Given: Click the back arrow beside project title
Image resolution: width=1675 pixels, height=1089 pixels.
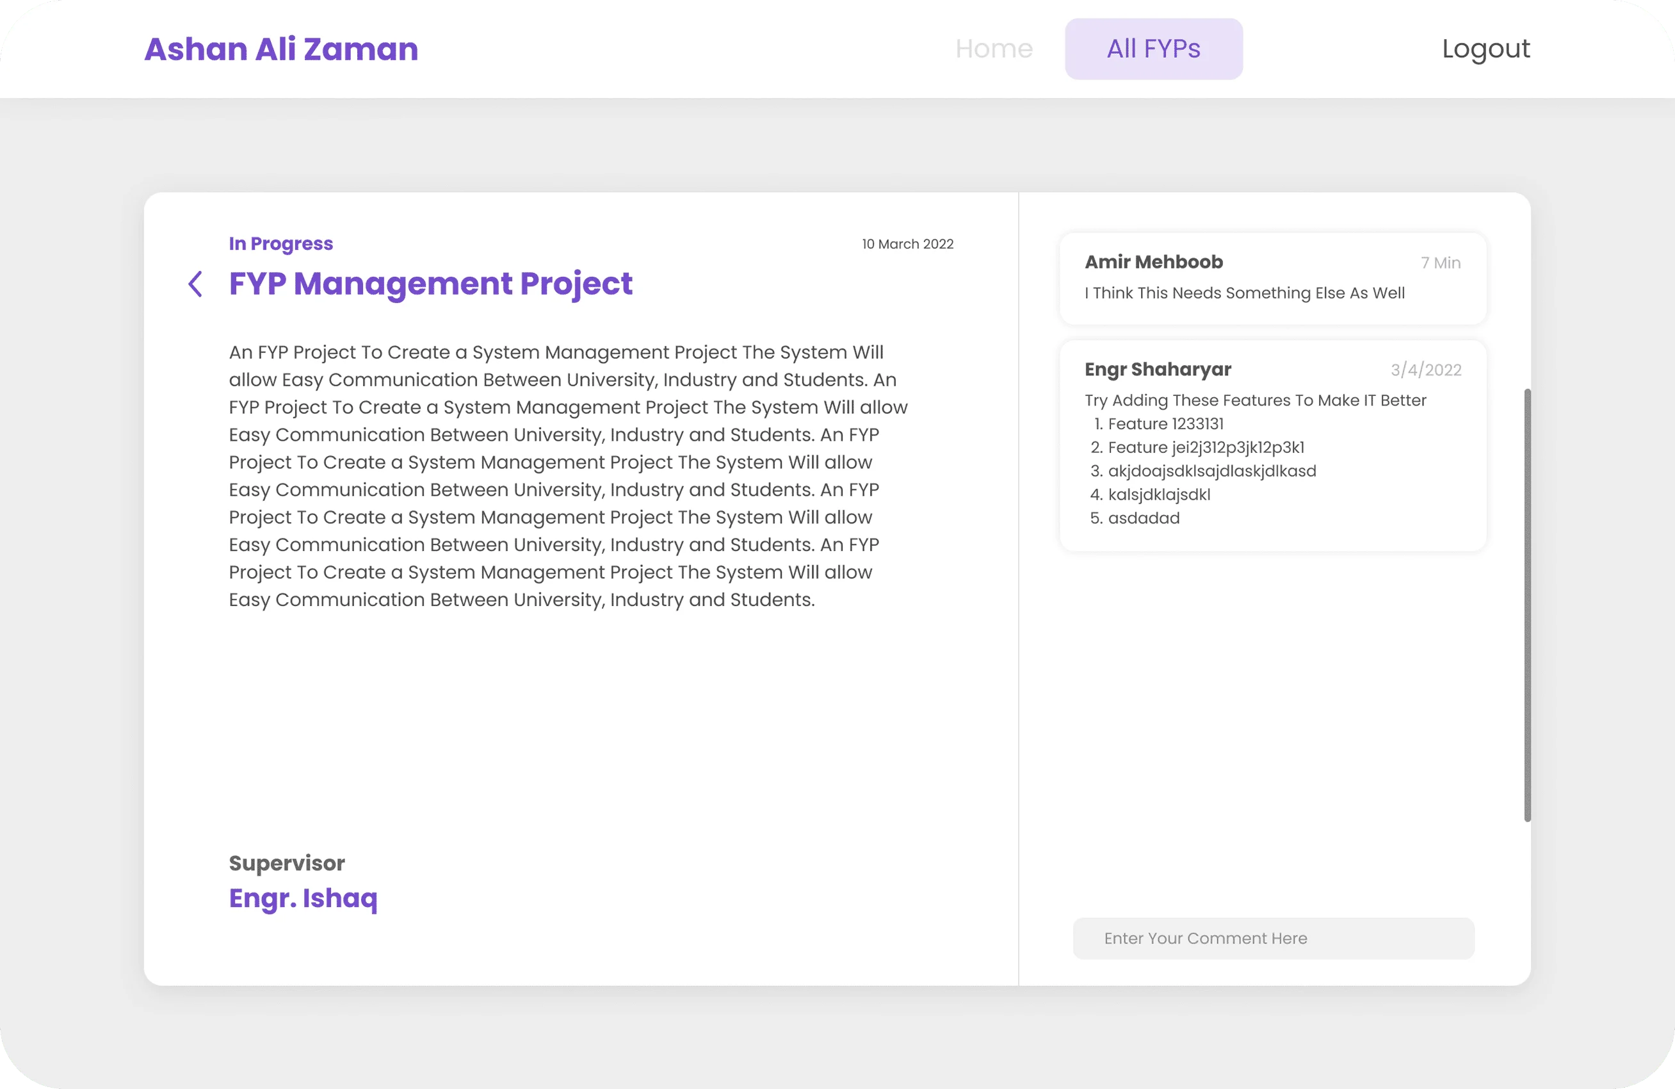Looking at the screenshot, I should [x=196, y=284].
